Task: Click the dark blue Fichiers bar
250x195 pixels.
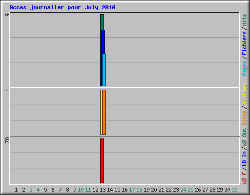Action: pyautogui.click(x=103, y=42)
